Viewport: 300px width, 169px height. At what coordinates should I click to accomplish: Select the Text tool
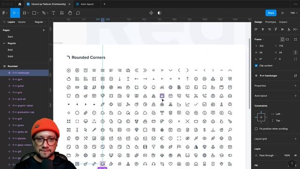pos(53,13)
